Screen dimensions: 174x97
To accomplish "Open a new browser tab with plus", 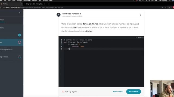I will pos(48,4).
